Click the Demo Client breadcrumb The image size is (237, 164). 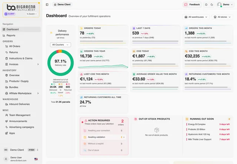tap(62, 4)
